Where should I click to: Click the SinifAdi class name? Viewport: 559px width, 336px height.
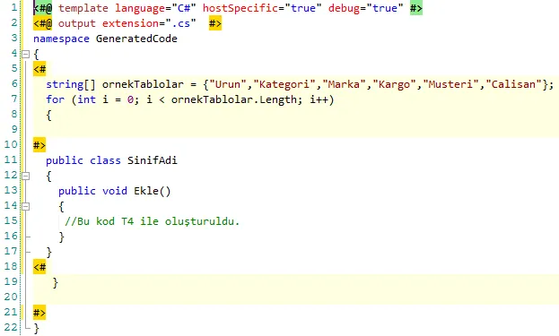(153, 160)
